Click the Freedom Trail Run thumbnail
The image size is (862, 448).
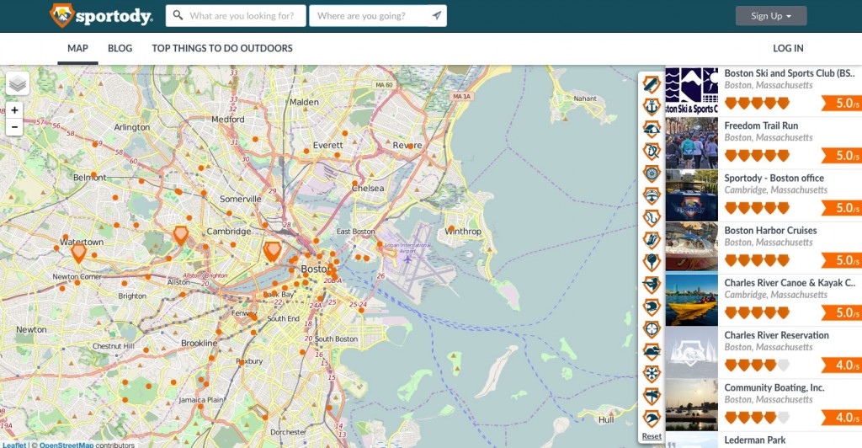coord(692,143)
